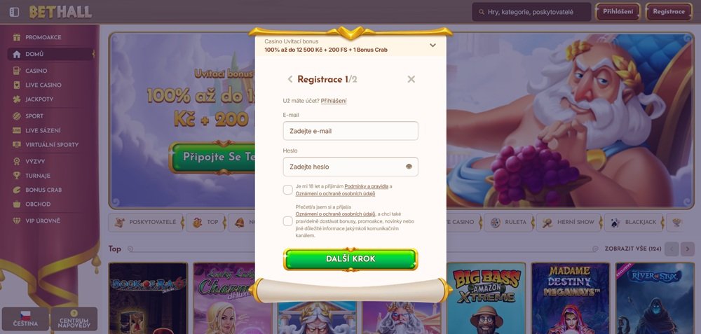This screenshot has height=334, width=701.
Task: Click the search magnifier icon
Action: click(x=481, y=12)
